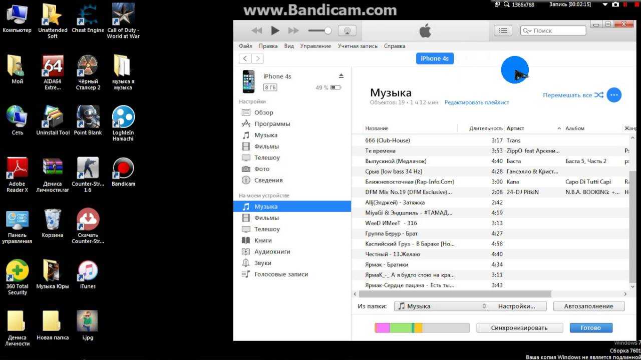Eject the iPhone 4s
The height and width of the screenshot is (360, 641).
pyautogui.click(x=341, y=76)
